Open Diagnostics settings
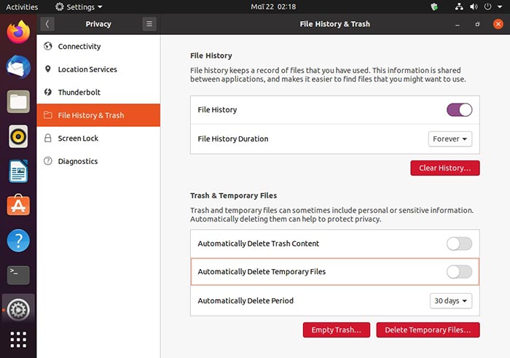The image size is (510, 358). pyautogui.click(x=98, y=161)
